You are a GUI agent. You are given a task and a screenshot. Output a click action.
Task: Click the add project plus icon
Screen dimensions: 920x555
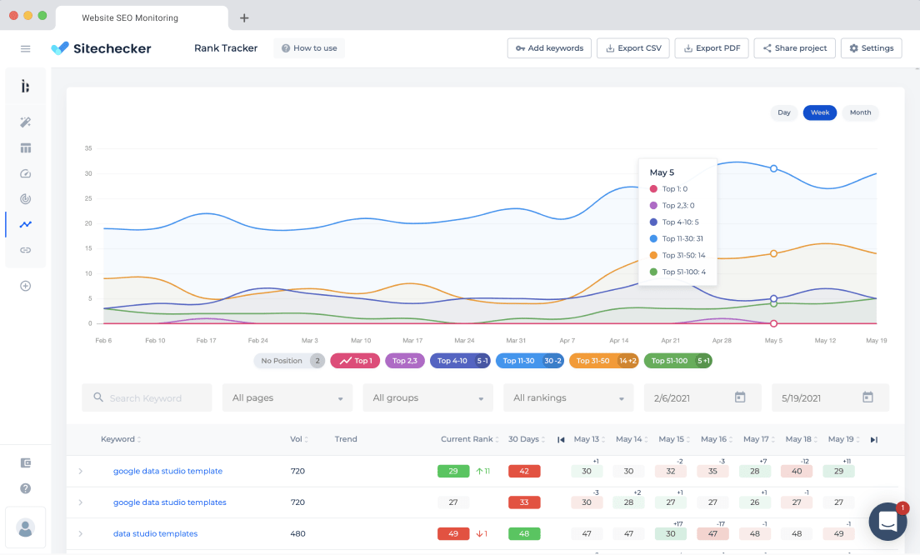pyautogui.click(x=25, y=287)
